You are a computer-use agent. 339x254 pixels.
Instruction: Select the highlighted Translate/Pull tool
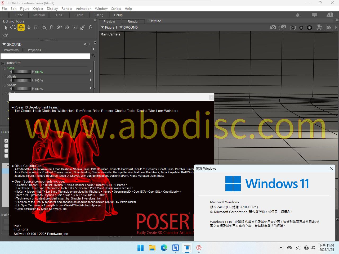pos(21,27)
